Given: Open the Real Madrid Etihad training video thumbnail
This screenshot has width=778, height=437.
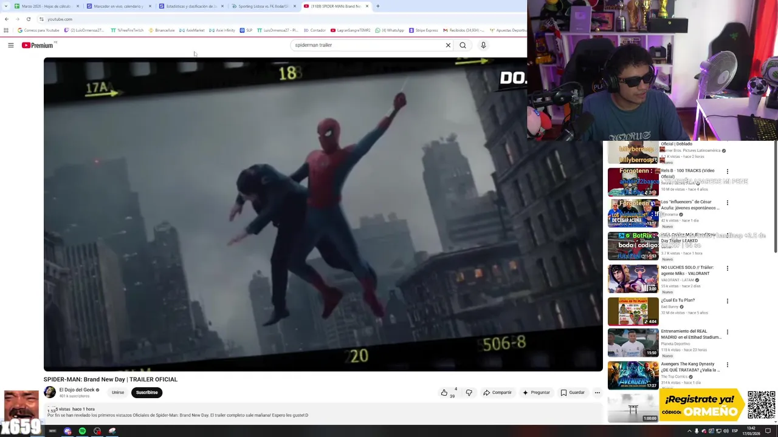Looking at the screenshot, I should point(633,343).
